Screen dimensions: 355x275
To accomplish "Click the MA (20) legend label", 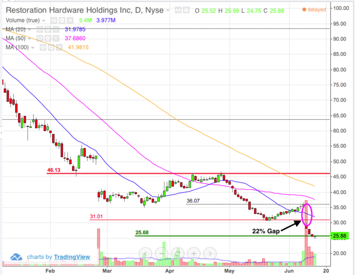I will tap(16, 30).
